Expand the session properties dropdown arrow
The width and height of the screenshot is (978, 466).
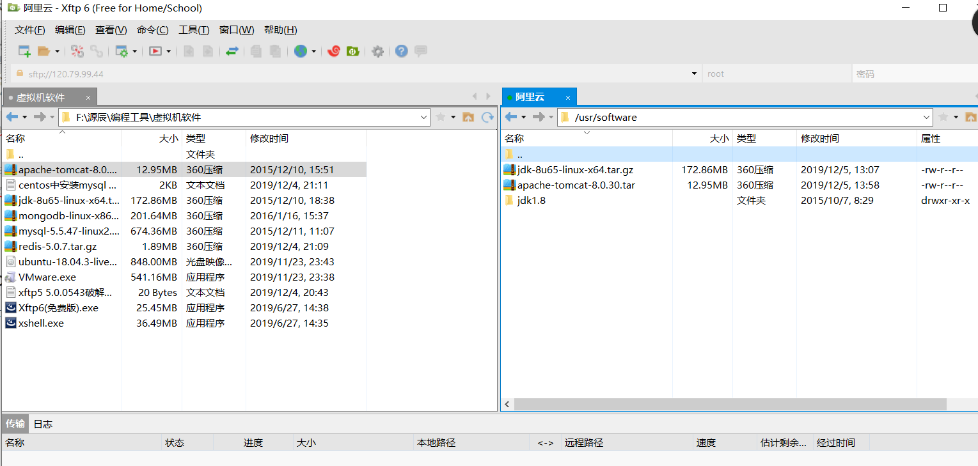click(x=134, y=52)
